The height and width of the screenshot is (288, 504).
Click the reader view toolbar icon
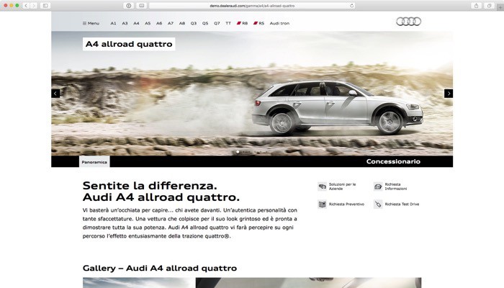(x=141, y=6)
